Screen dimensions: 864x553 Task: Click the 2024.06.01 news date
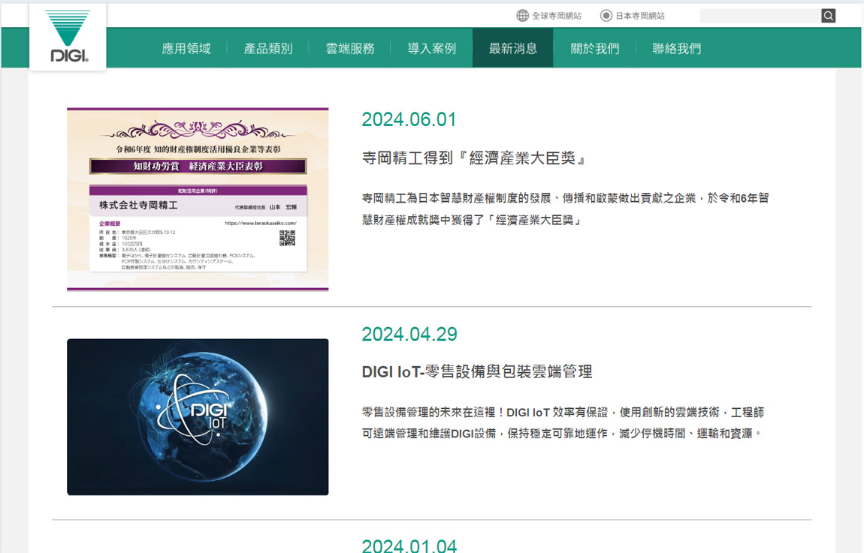pos(409,120)
